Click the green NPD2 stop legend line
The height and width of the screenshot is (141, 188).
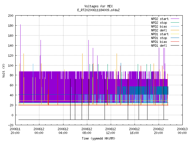(x=175, y=23)
